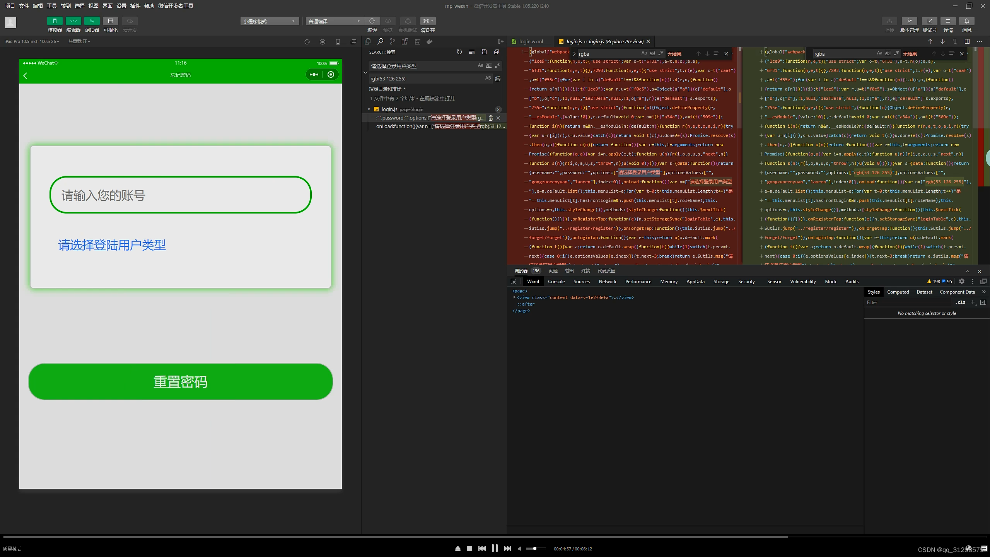Toggle regex option in the search box
990x557 pixels.
click(x=497, y=66)
